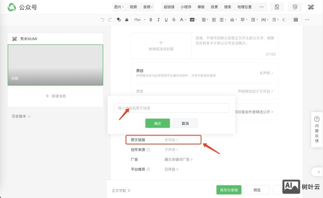
Task: Click the 输入或粘贴原文链接 input field
Action: pos(171,108)
